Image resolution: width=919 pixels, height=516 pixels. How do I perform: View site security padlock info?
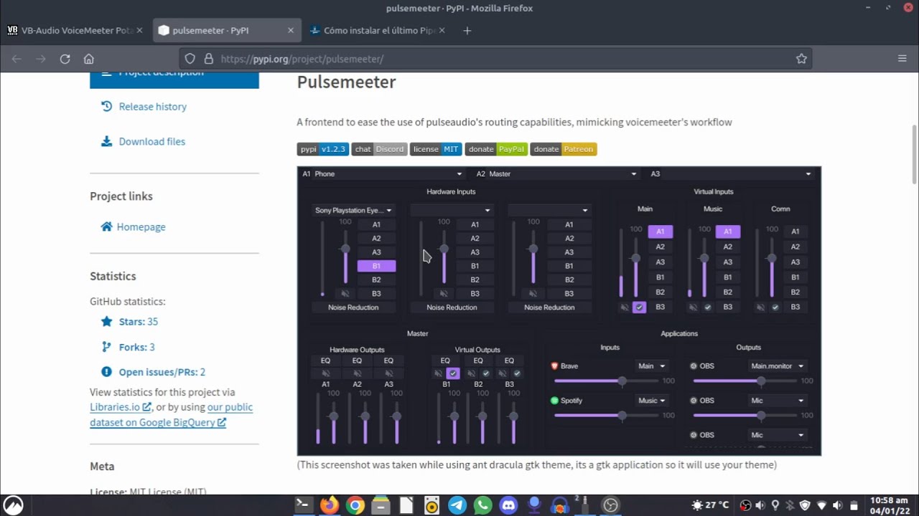click(x=208, y=59)
